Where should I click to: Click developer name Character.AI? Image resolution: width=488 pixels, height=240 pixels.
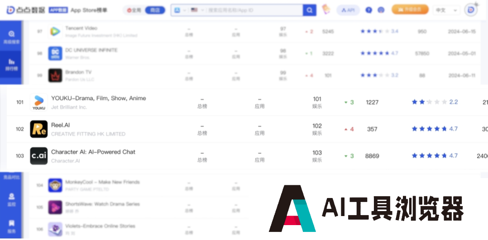click(65, 161)
